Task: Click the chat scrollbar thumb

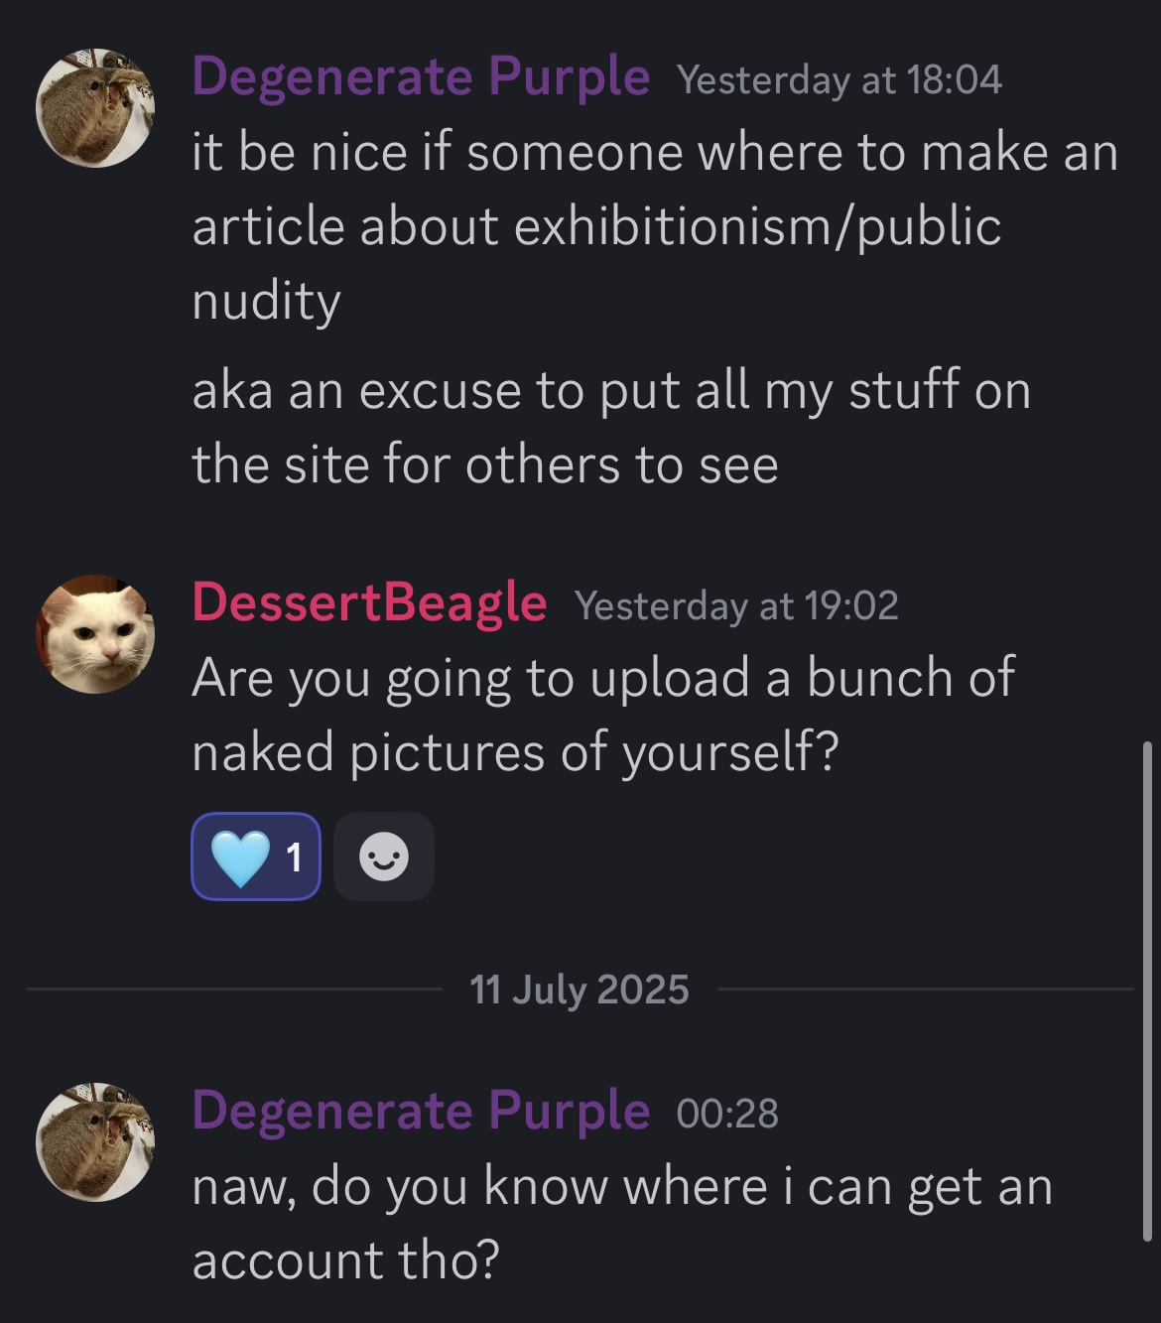Action: click(1148, 991)
